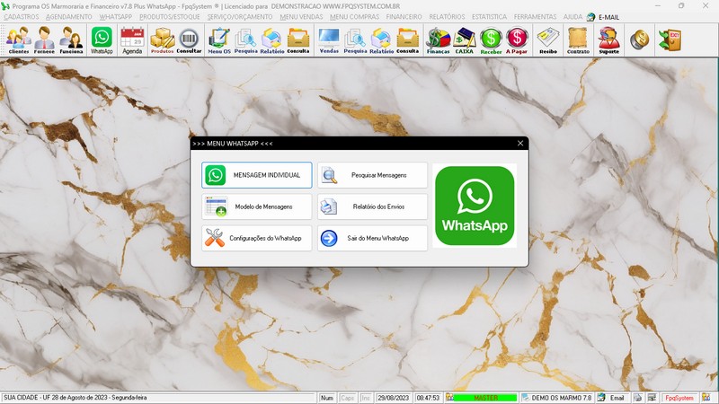
Task: Click the Suporte headset icon
Action: [609, 40]
